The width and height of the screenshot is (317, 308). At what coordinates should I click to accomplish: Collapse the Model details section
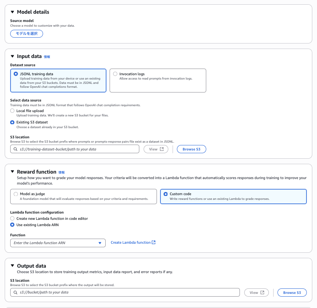(x=13, y=12)
